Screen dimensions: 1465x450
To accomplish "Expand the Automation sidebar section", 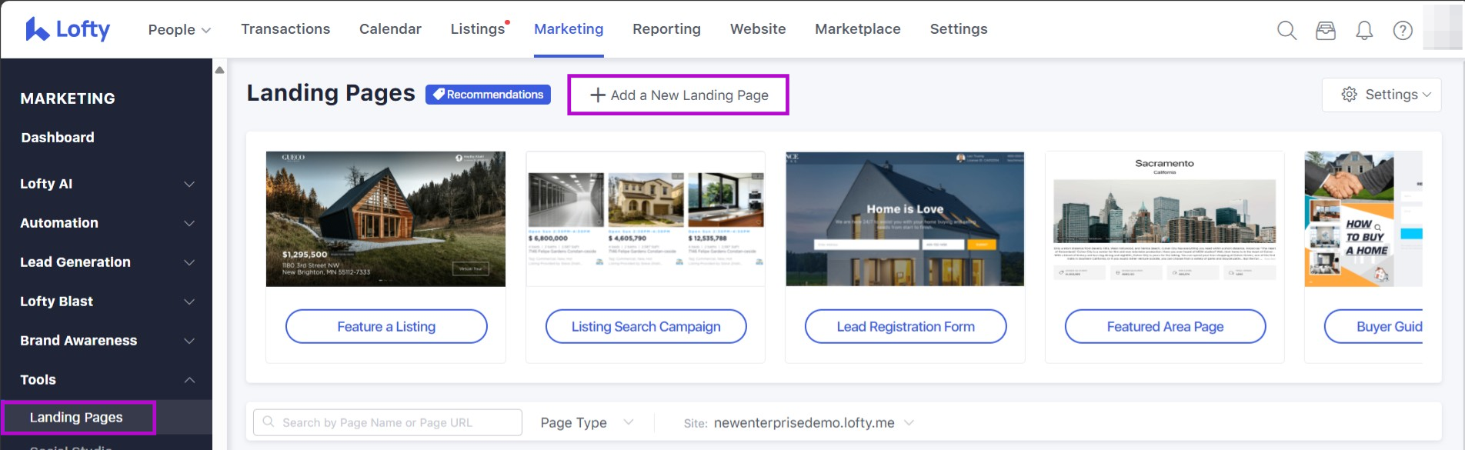I will (106, 223).
